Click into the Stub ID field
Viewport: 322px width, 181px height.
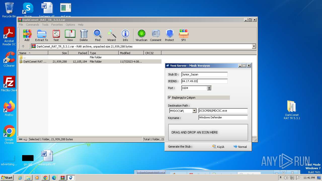(204, 74)
